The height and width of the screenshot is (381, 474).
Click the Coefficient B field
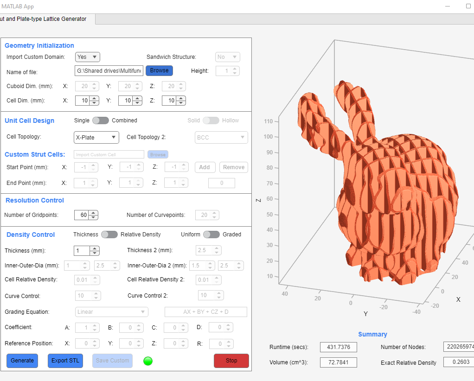point(132,328)
